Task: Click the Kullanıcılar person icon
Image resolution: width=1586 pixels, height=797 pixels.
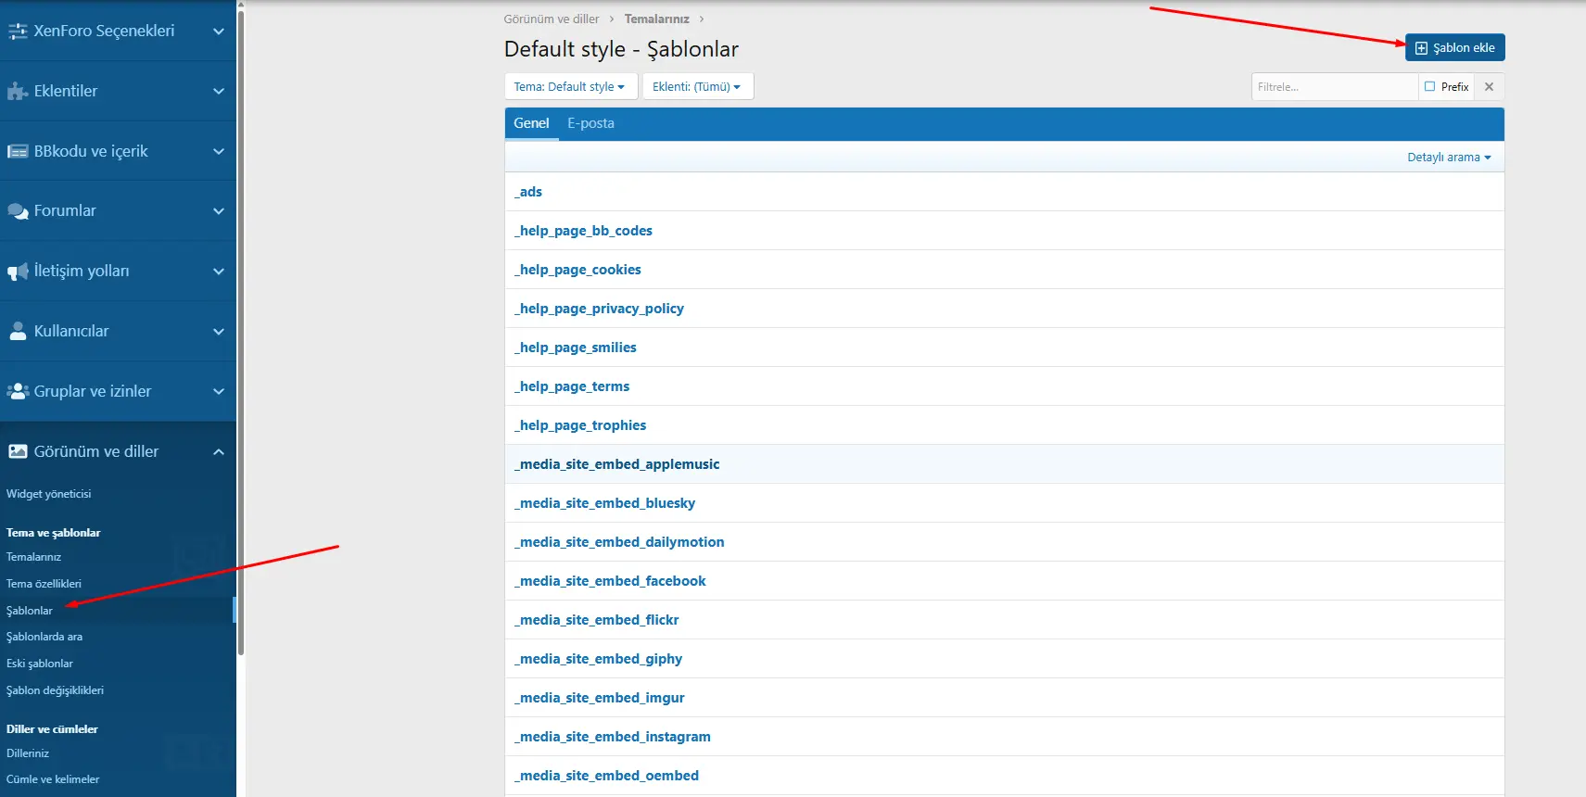Action: pos(18,331)
